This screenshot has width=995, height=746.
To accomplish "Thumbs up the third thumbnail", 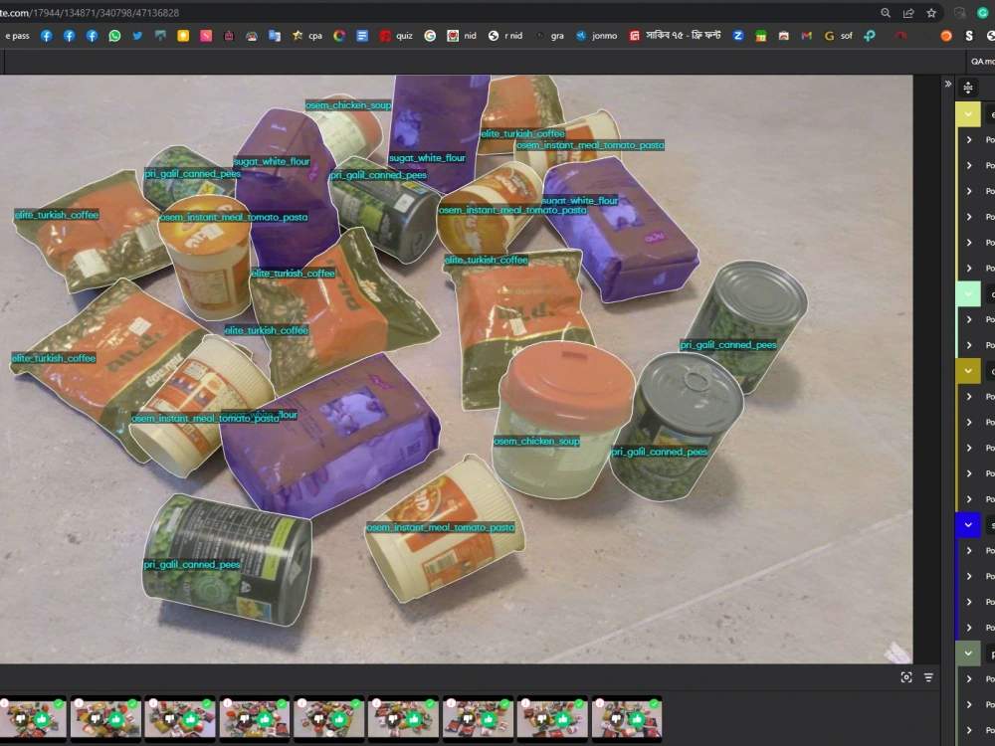I will pos(191,719).
